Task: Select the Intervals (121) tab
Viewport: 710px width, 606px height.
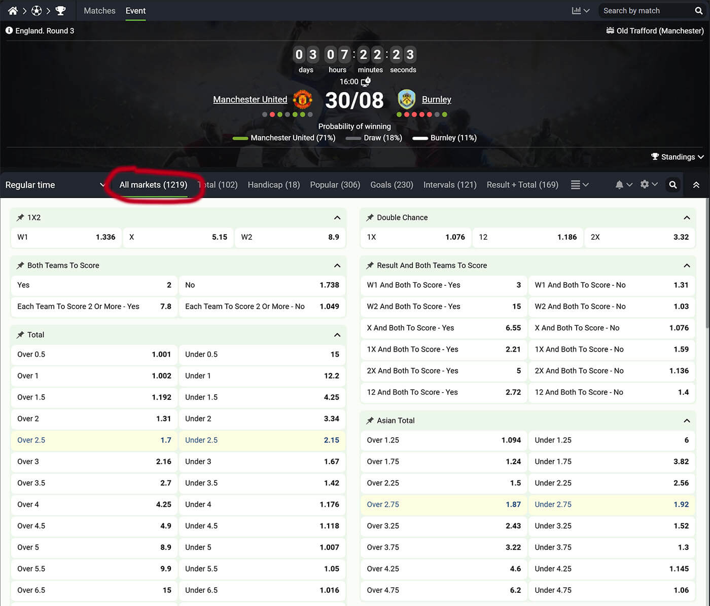Action: (450, 185)
